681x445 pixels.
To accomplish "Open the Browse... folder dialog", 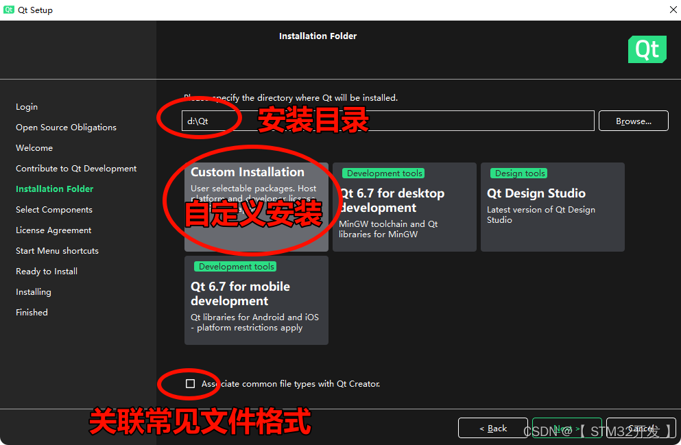I will point(633,121).
